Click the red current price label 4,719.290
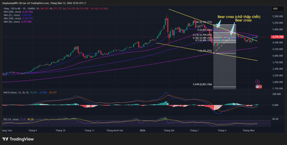This screenshot has width=287, height=145. click(277, 37)
